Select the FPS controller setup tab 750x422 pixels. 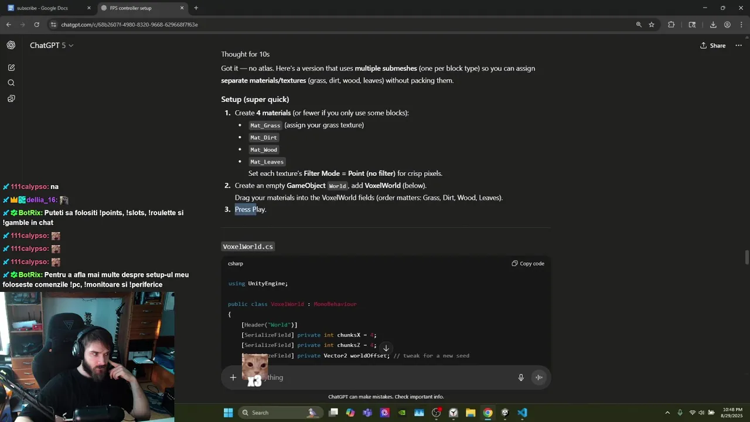[142, 8]
